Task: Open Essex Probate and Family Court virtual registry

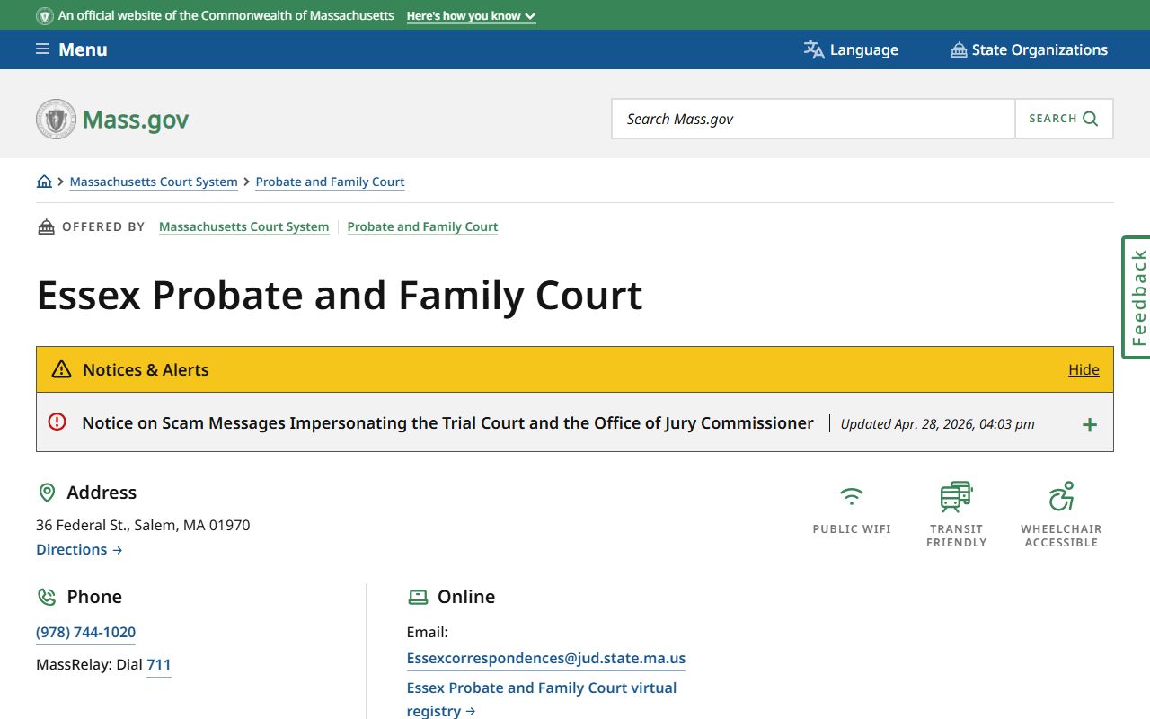Action: [542, 699]
